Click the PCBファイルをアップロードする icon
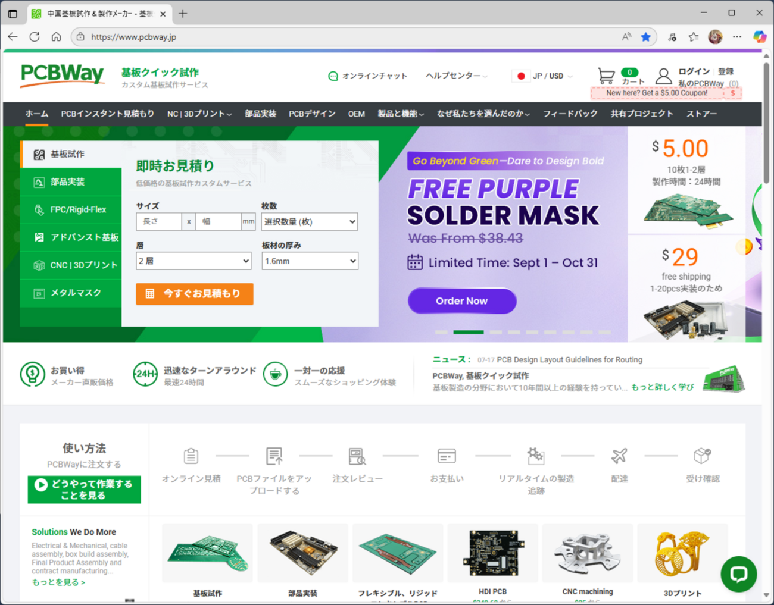This screenshot has width=774, height=605. [x=274, y=456]
